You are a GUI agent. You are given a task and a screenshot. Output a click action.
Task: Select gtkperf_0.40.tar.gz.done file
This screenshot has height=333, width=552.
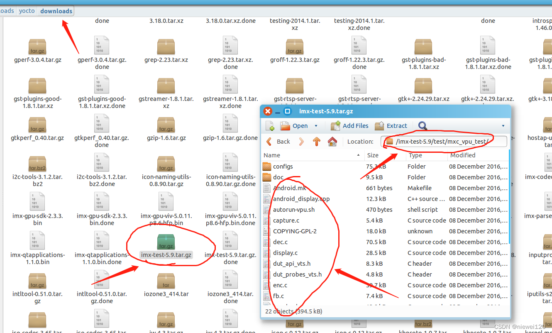[102, 131]
